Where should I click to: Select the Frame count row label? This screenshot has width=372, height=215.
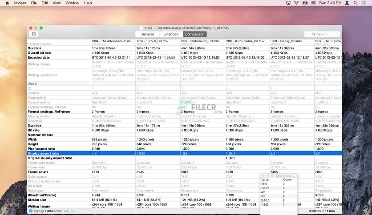(38, 172)
